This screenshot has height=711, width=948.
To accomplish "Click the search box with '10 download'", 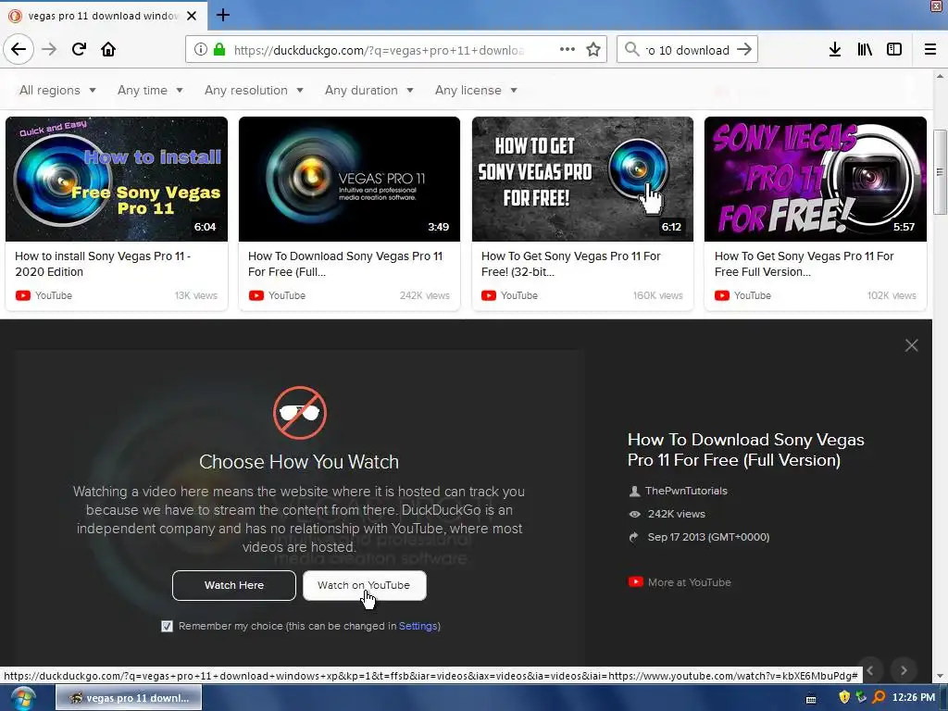I will 688,50.
